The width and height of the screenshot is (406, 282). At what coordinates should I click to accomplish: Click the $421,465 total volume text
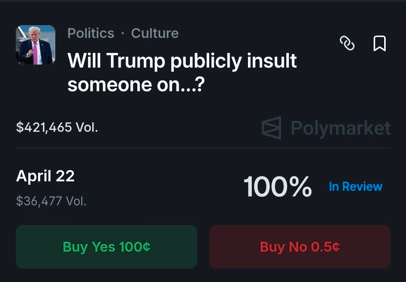(x=57, y=128)
